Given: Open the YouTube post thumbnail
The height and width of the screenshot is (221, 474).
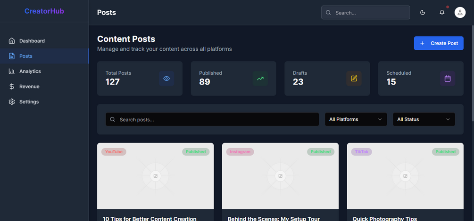Looking at the screenshot, I should pyautogui.click(x=155, y=176).
